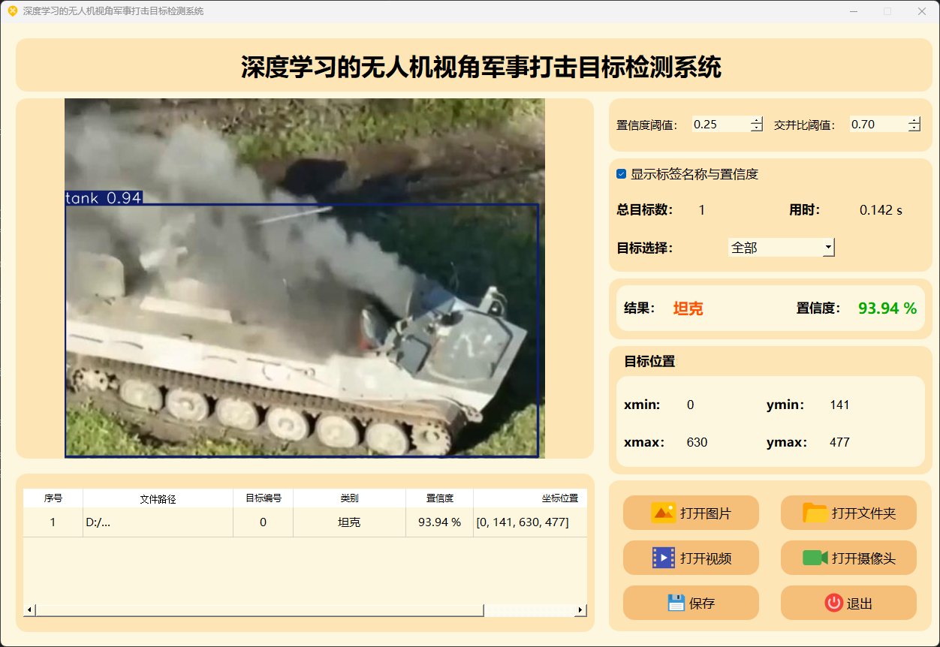This screenshot has height=647, width=940.
Task: Click the floppy disk save icon
Action: pos(676,603)
